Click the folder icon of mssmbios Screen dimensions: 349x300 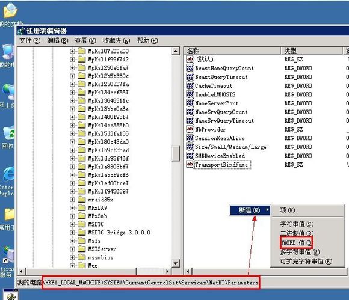pos(82,257)
